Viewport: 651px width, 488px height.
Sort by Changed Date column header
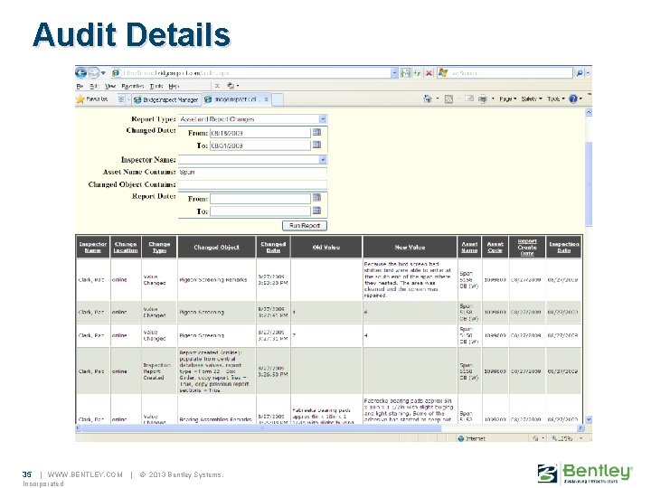point(273,248)
